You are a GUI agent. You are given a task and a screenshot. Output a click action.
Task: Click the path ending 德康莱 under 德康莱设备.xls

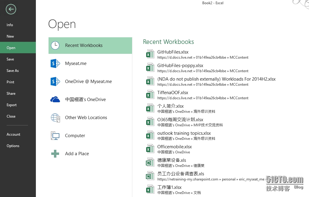point(181,166)
